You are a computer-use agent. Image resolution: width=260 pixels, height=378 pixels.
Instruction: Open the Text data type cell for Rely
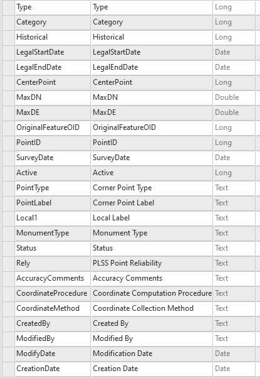coord(234,263)
